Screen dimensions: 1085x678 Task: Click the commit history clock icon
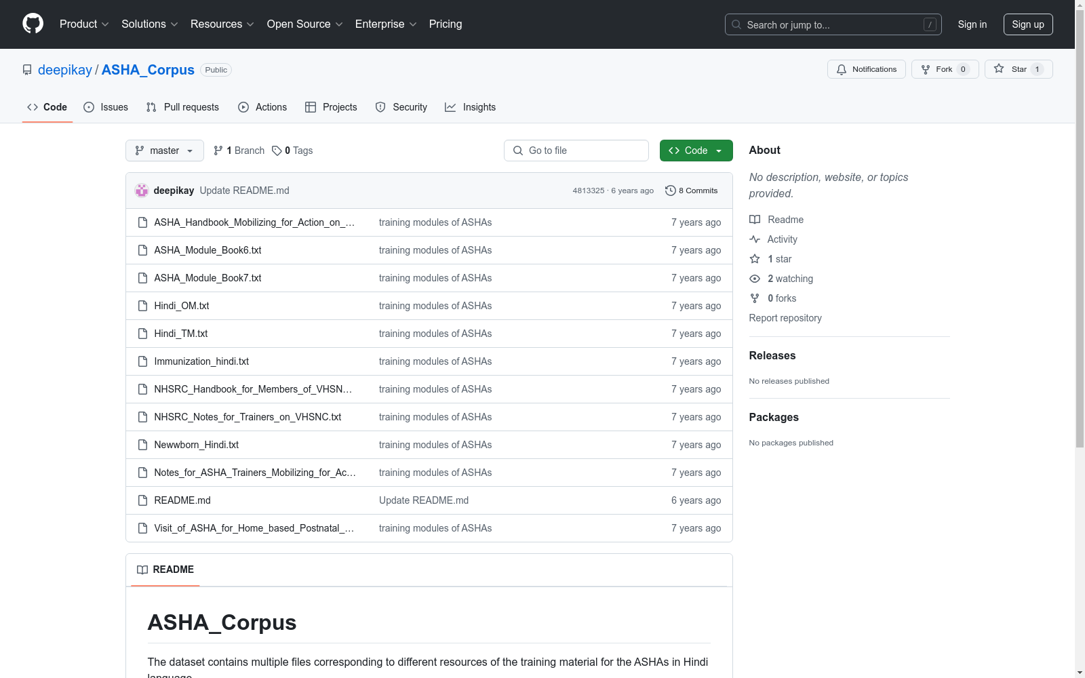[671, 191]
